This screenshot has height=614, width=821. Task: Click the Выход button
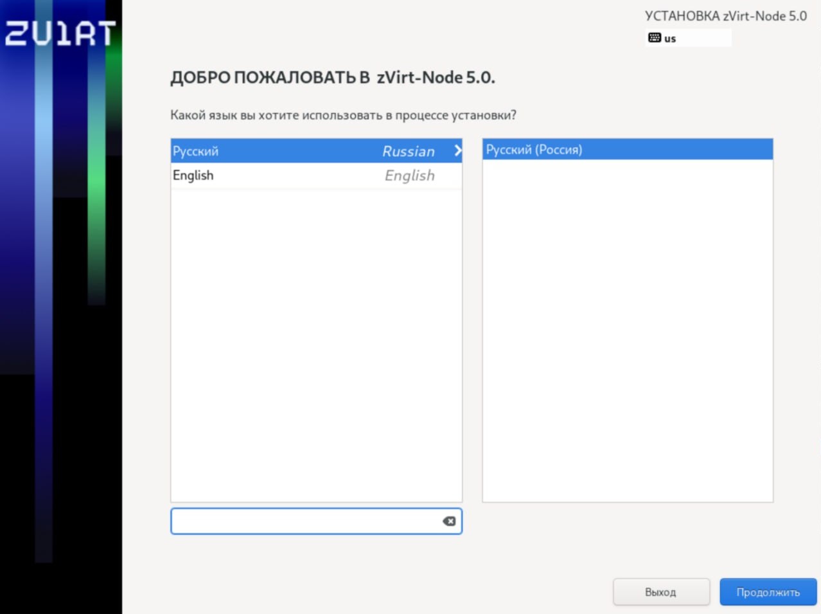(661, 592)
